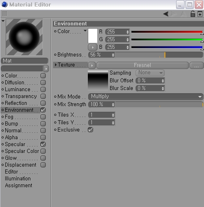Open the Mix Mode Multiply dropdown
This screenshot has width=204, height=207.
coord(146,96)
